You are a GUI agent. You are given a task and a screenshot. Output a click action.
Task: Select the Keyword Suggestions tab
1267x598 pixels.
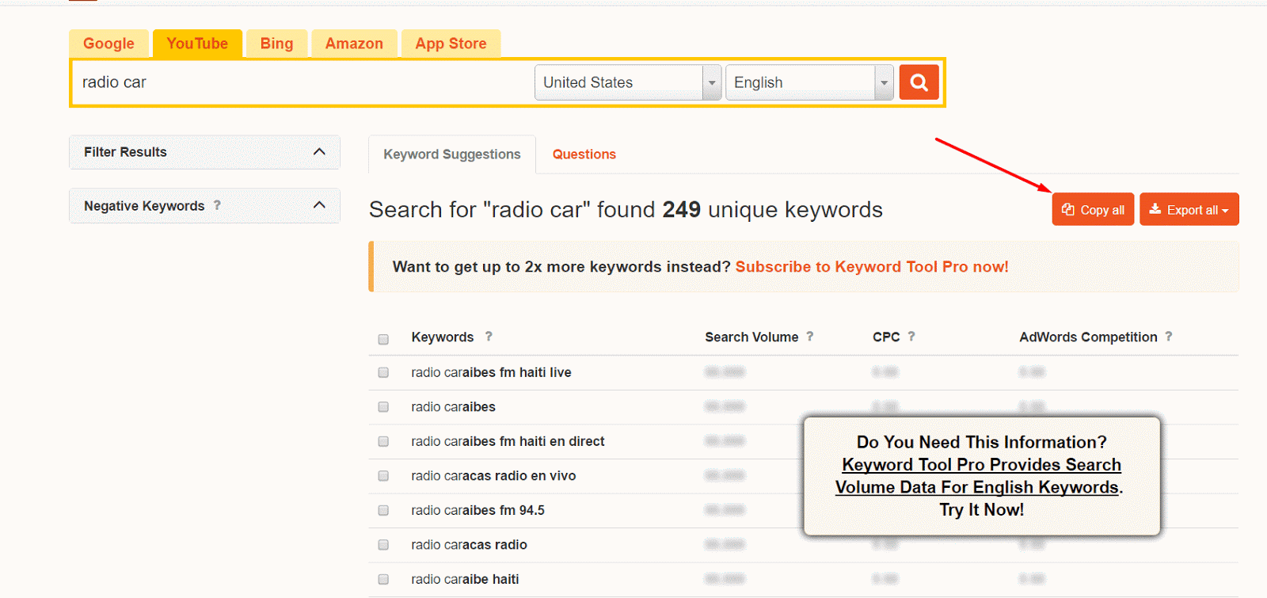point(452,154)
